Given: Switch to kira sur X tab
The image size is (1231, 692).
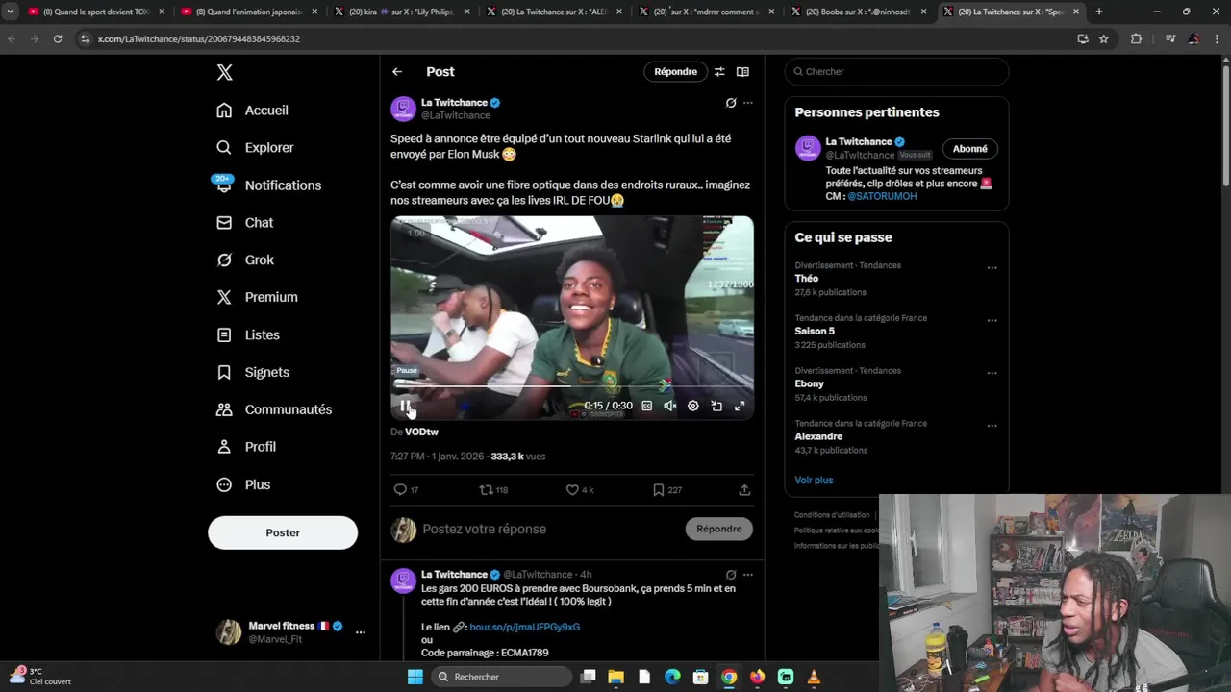Looking at the screenshot, I should click(401, 12).
